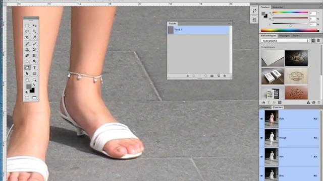Viewport: 323px width, 181px height.
Task: Add mask button in Tracés panel
Action: pyautogui.click(x=212, y=76)
